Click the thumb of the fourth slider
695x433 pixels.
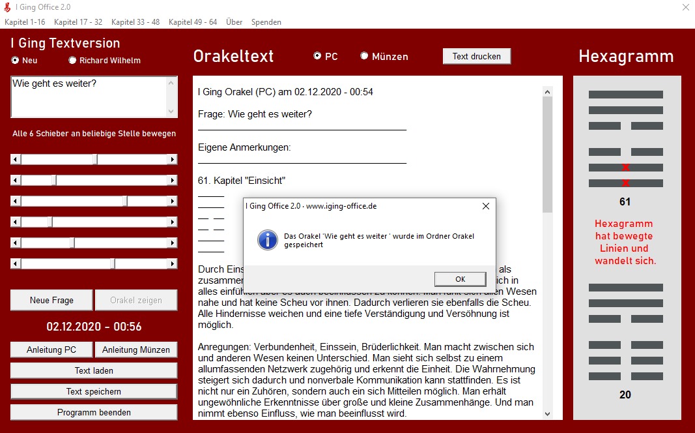pyautogui.click(x=50, y=222)
